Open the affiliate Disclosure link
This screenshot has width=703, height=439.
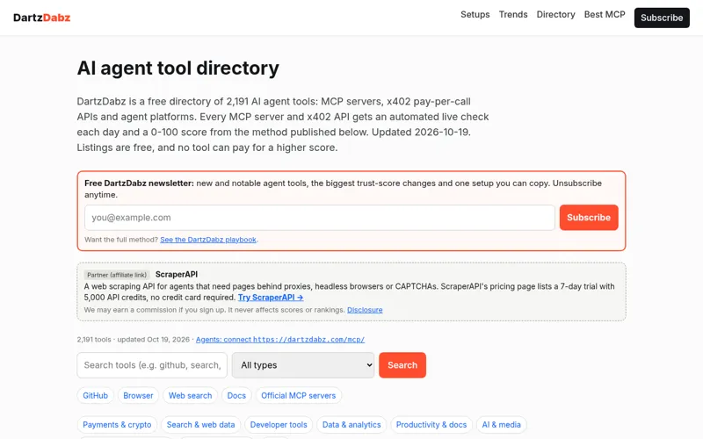(365, 310)
